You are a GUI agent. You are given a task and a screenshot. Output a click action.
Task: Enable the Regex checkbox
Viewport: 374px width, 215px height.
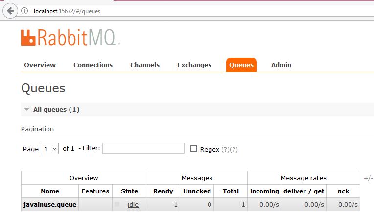[x=193, y=149]
